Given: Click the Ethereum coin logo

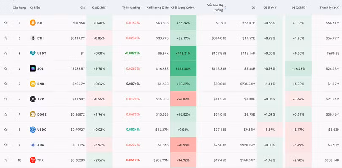Looking at the screenshot, I should click(x=33, y=38).
